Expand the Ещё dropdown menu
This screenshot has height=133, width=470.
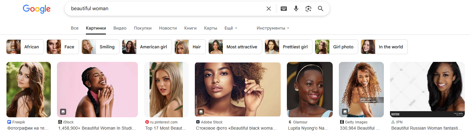click(231, 28)
